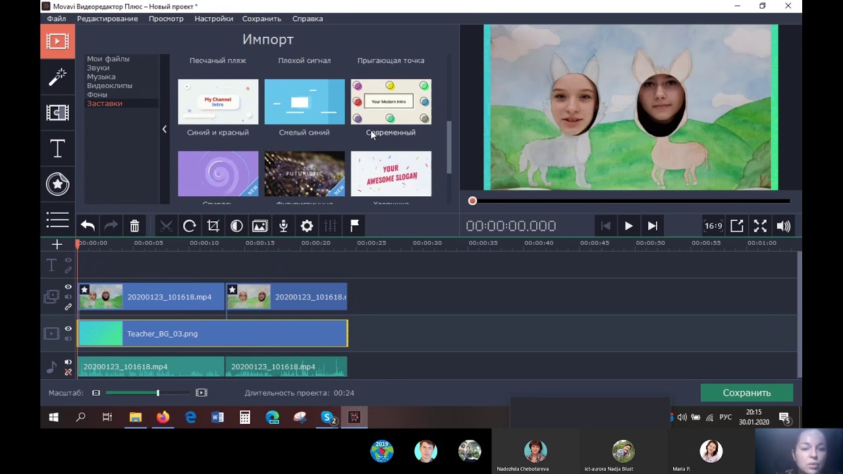The width and height of the screenshot is (843, 474).
Task: Collapse the import panel with left arrow
Action: click(165, 129)
